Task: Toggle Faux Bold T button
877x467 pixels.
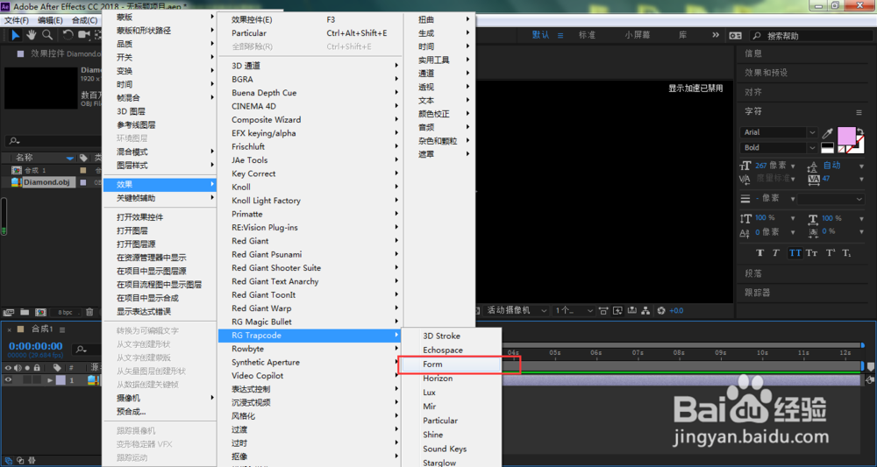Action: click(x=759, y=253)
